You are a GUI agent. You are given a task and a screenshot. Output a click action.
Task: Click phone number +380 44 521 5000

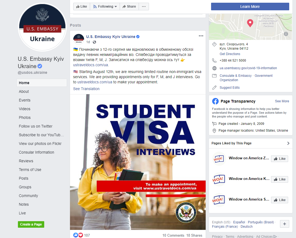pos(233,61)
